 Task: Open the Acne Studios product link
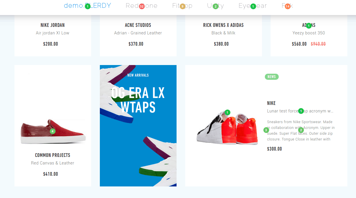pos(138,25)
